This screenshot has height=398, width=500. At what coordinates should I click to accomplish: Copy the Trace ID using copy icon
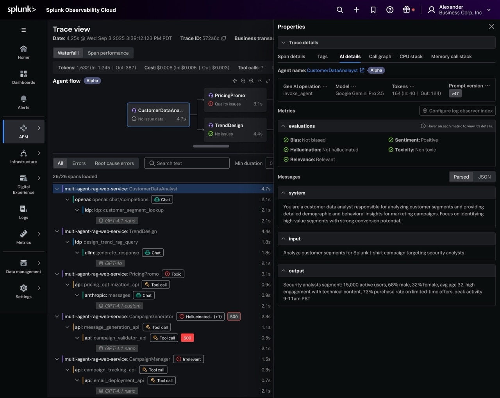(224, 38)
